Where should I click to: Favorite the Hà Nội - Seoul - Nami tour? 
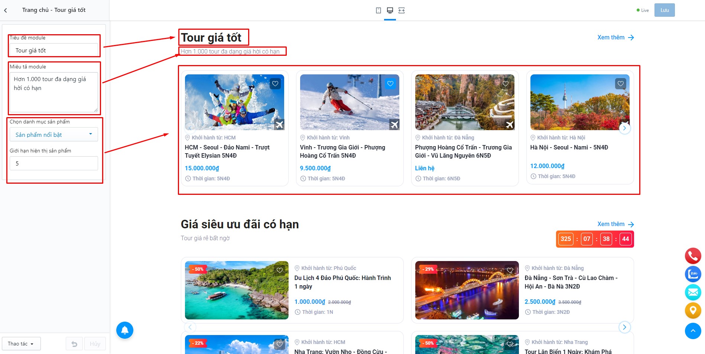click(x=621, y=84)
